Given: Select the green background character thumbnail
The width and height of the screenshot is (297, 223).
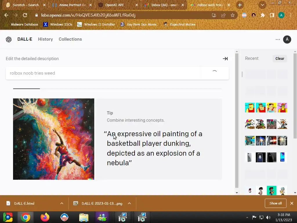Looking at the screenshot, I should point(271,190).
